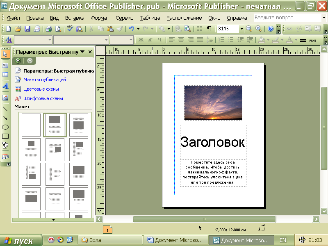Open the Design Gallery Object tool
Viewport: 328px width, 246px height.
point(5,157)
